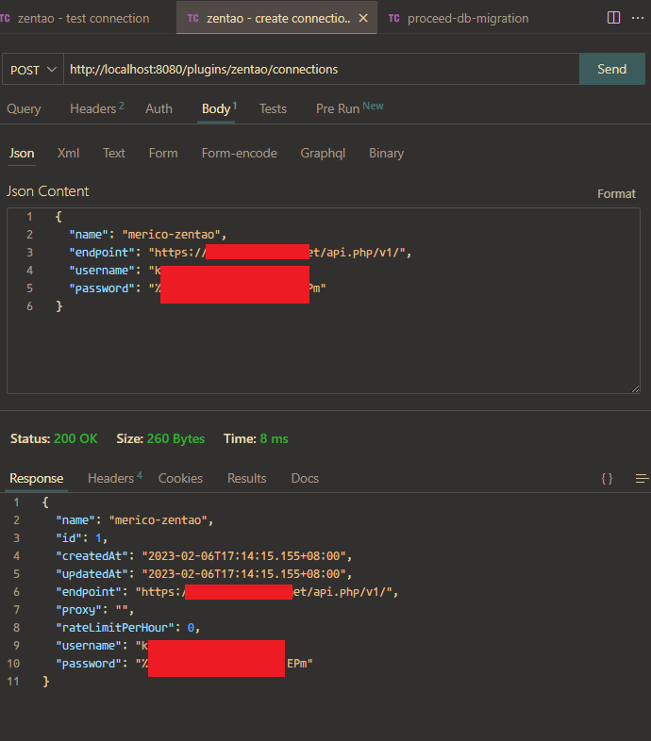Click the TC icon on create connection tab
This screenshot has width=651, height=741.
[193, 19]
